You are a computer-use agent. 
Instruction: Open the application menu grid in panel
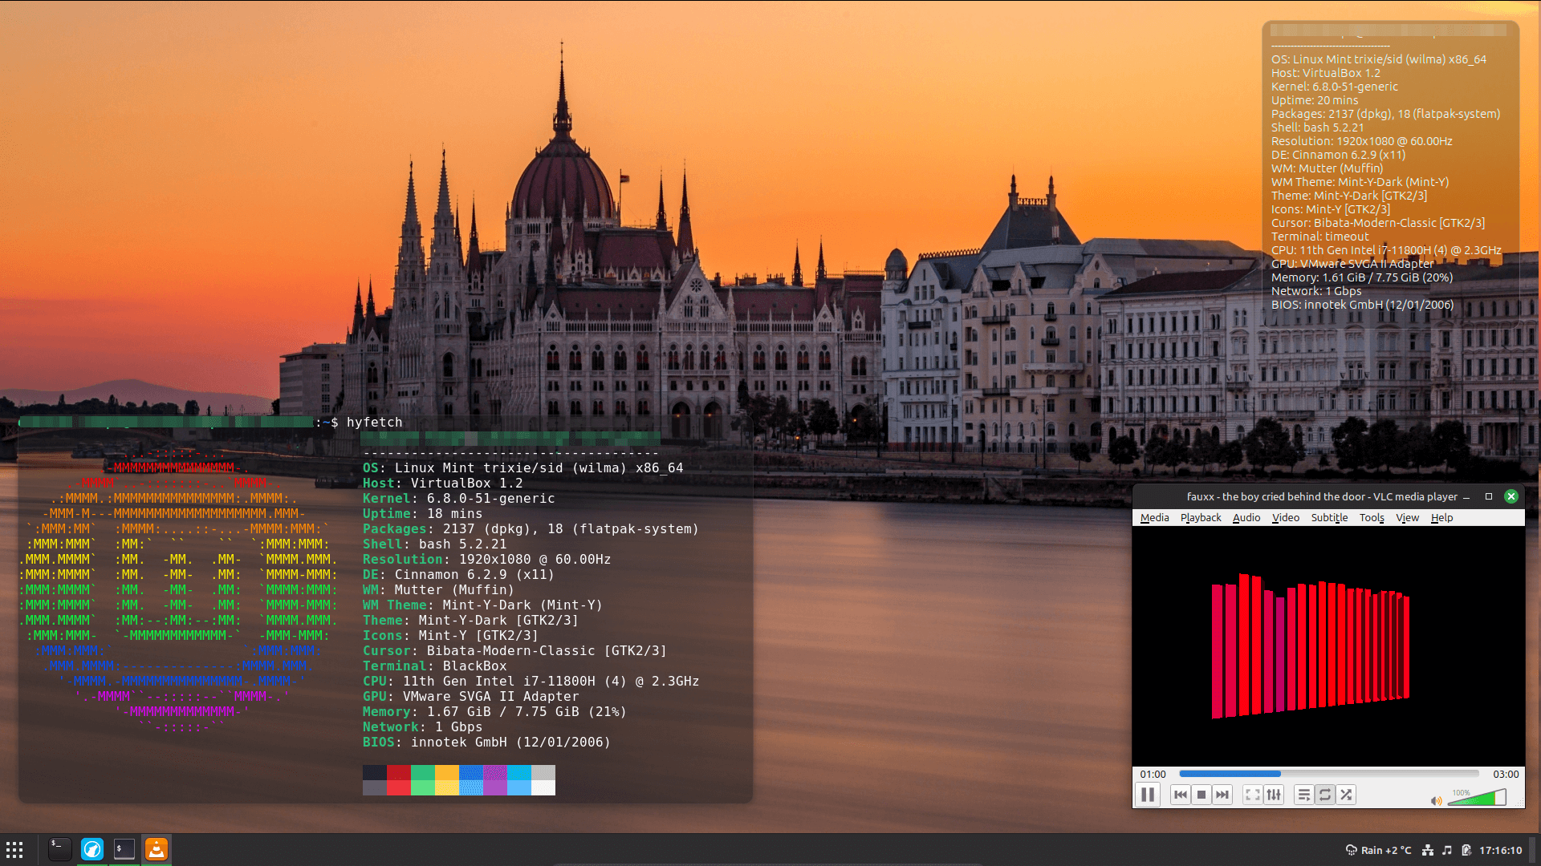tap(14, 850)
